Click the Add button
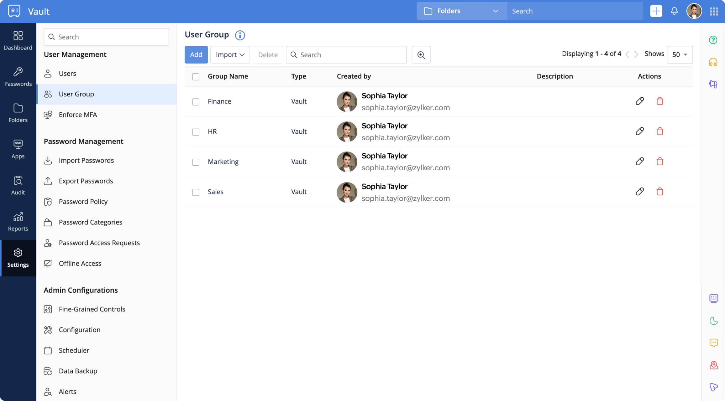 [x=196, y=55]
